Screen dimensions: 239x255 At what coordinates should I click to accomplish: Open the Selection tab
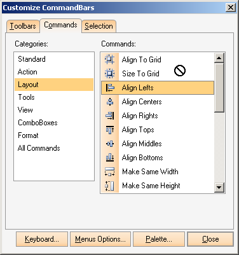(x=99, y=26)
